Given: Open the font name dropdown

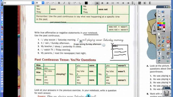Looking at the screenshot, I should tap(33, 3).
